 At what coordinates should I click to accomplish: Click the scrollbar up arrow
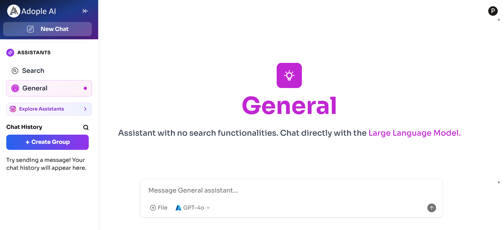pos(499,20)
